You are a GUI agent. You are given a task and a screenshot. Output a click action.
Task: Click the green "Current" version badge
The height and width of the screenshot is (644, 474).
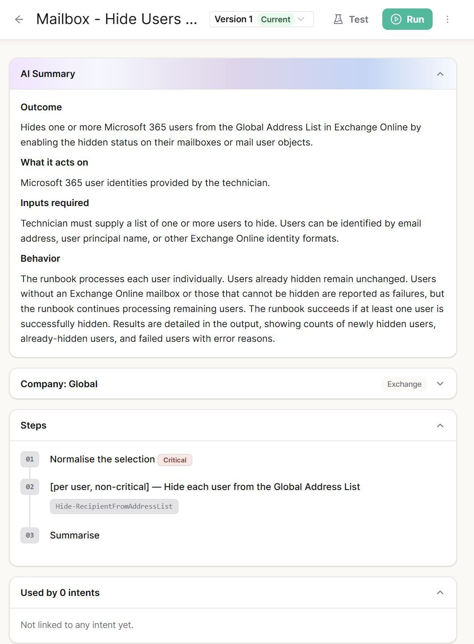(275, 19)
